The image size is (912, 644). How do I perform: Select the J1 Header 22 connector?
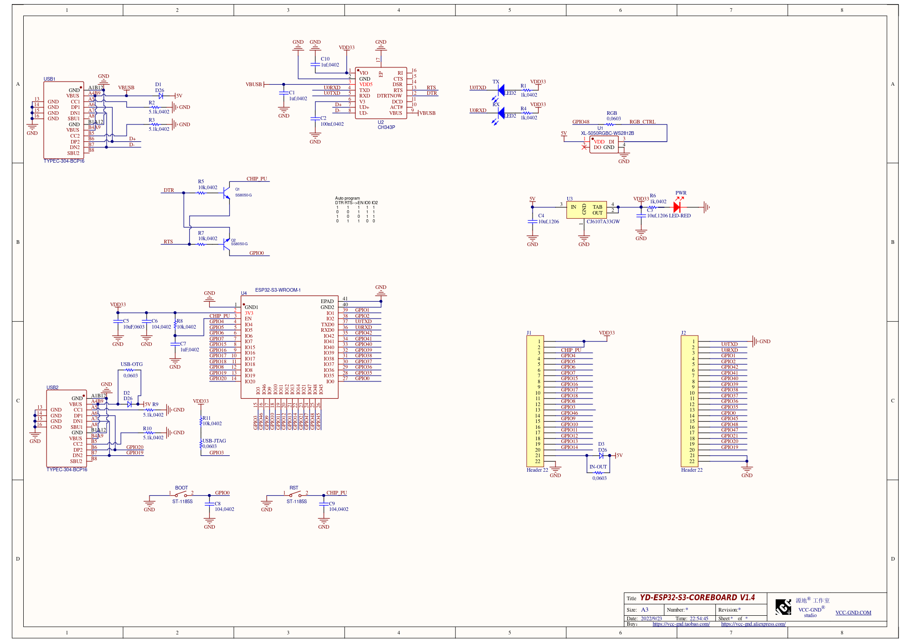coord(535,401)
